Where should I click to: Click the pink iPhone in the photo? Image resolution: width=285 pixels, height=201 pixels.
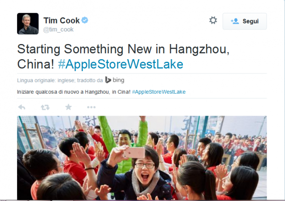(x=134, y=152)
